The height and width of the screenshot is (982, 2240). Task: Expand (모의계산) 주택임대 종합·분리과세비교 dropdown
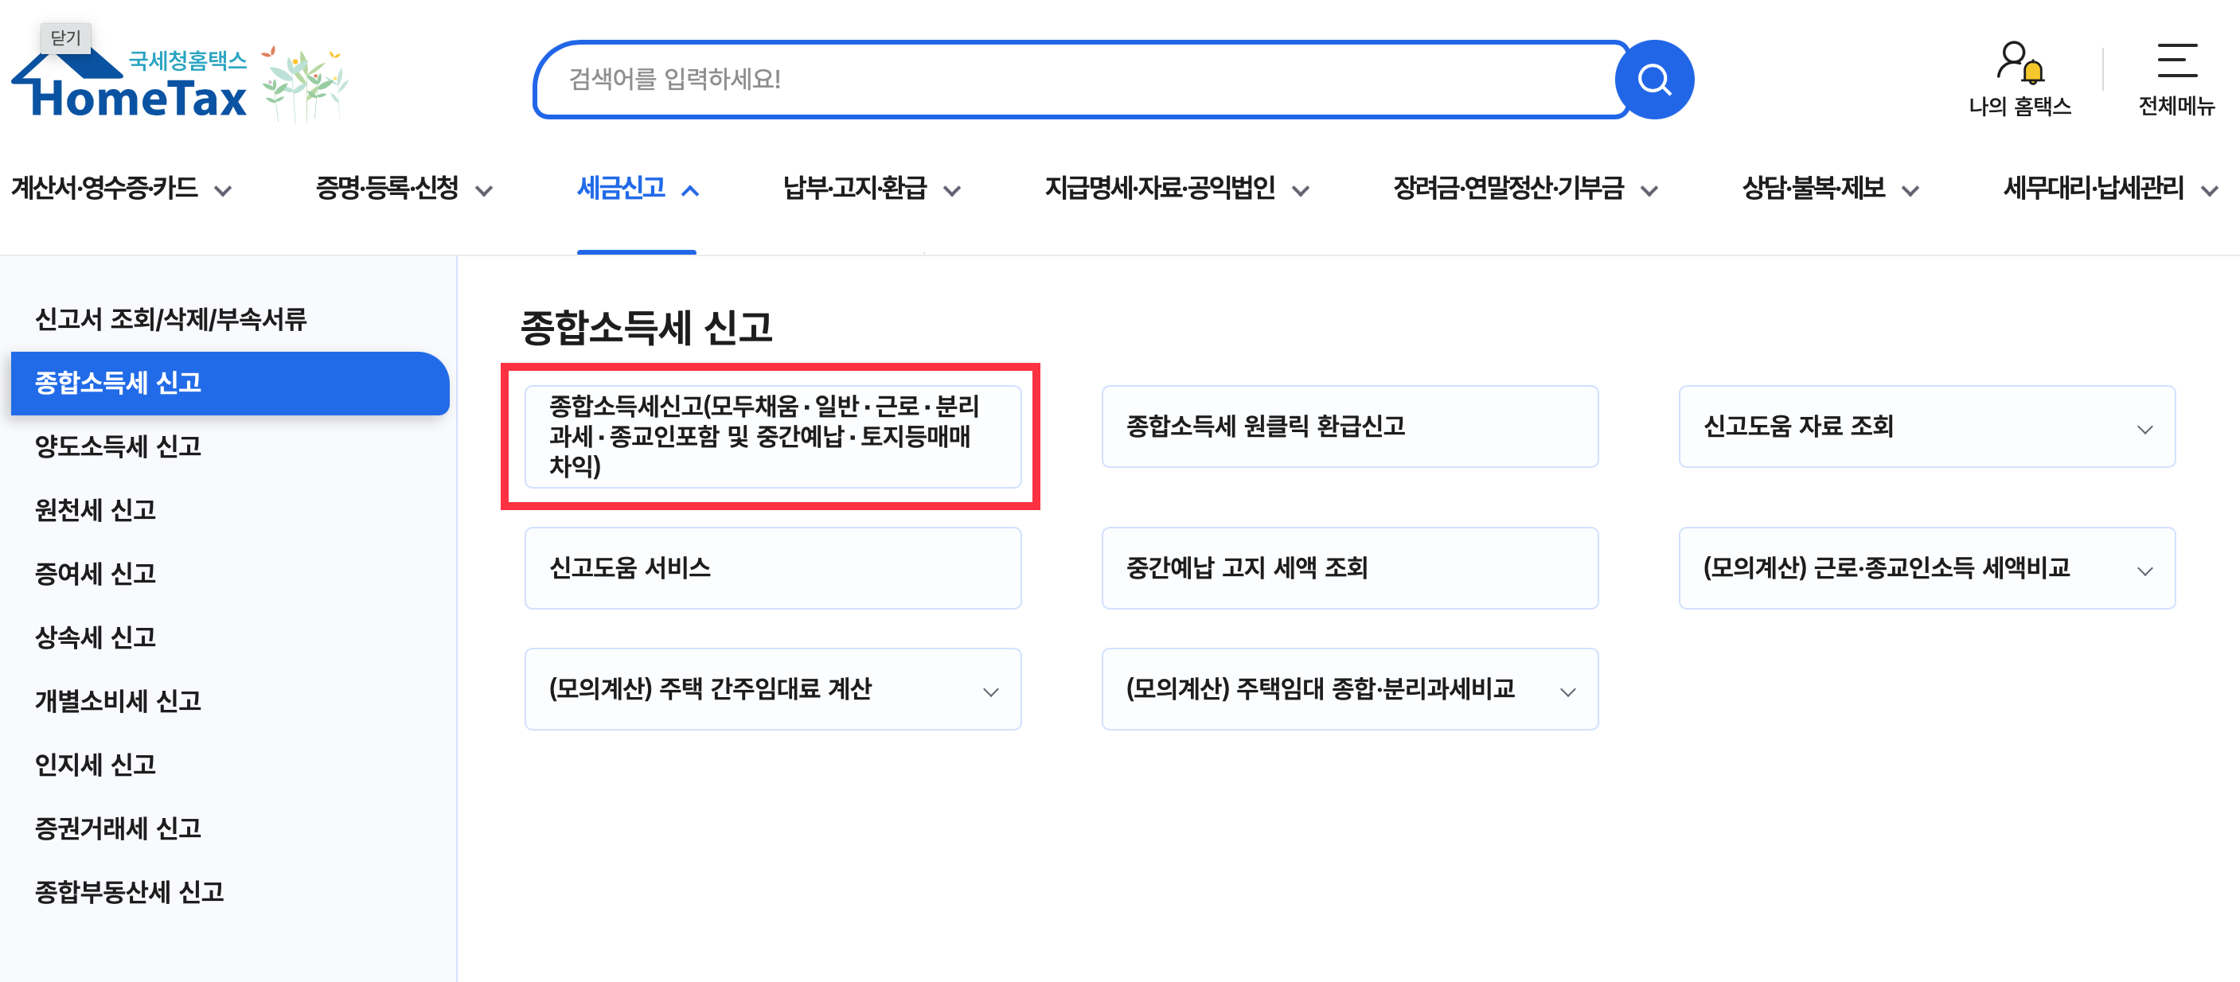[1349, 689]
